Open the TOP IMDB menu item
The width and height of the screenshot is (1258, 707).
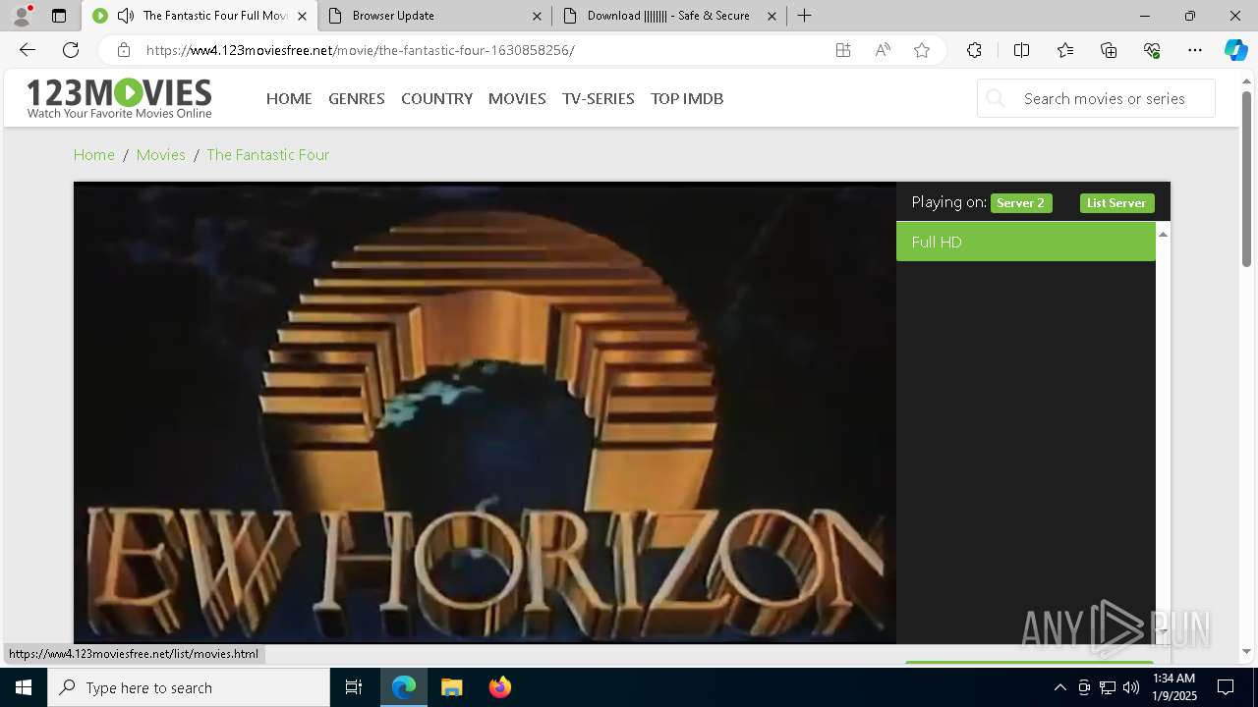(687, 98)
